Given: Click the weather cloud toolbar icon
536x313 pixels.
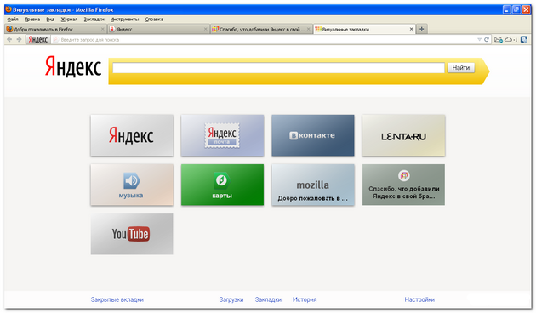Looking at the screenshot, I should [510, 40].
